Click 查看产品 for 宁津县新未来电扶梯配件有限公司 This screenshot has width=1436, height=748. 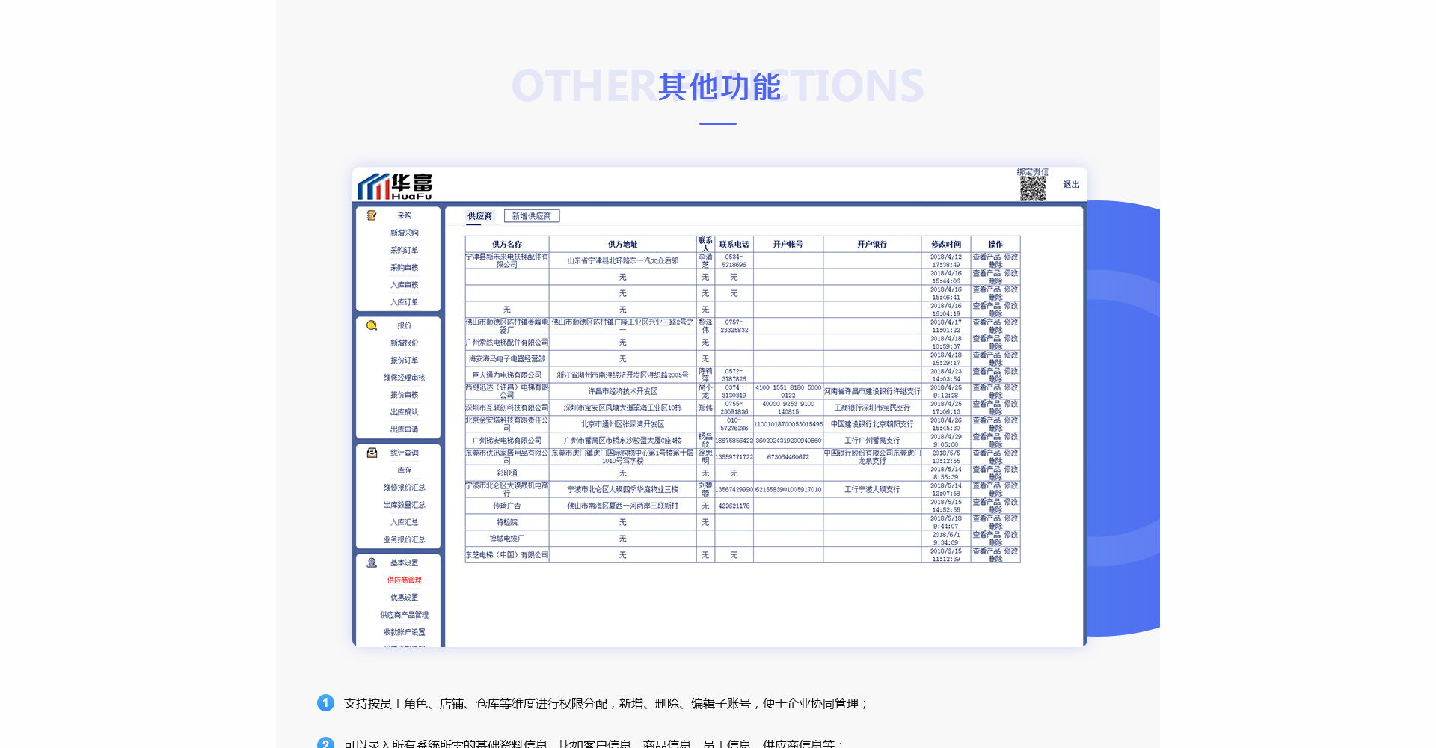click(986, 257)
